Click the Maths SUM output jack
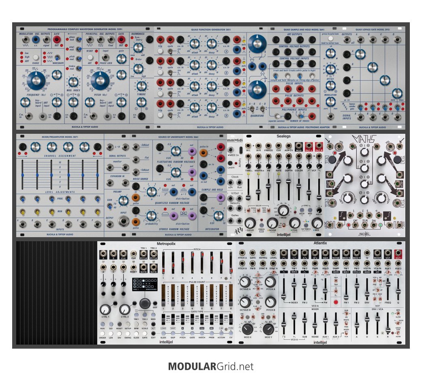The image size is (422, 375). (365, 225)
